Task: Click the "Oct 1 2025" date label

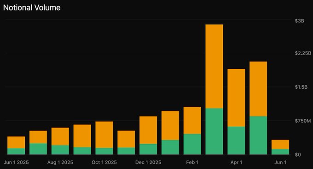Action: pos(104,163)
